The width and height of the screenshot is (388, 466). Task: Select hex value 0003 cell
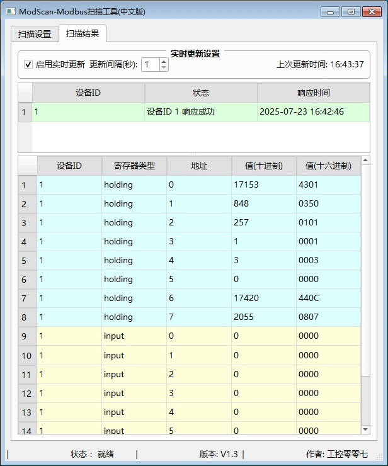329,260
